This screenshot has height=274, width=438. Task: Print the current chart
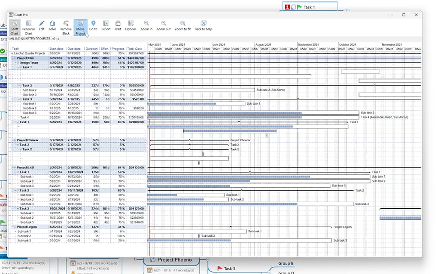[x=118, y=26]
